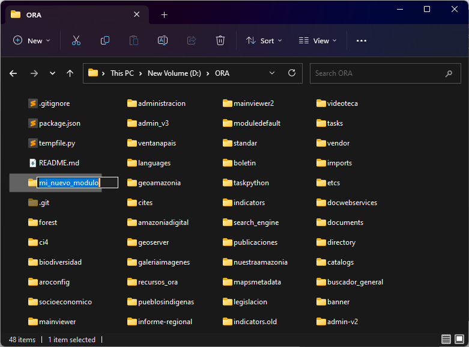Select the admin-v2 folder icon
Viewport: 469px width, 347px height.
[321, 322]
